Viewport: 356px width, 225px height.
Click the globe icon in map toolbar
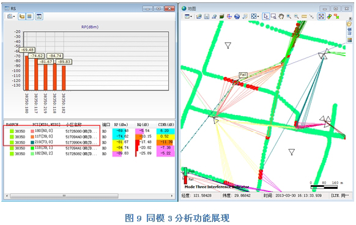[x=237, y=17]
